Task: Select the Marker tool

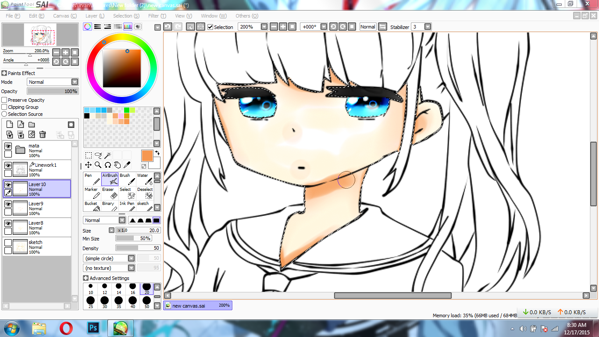Action: (92, 193)
